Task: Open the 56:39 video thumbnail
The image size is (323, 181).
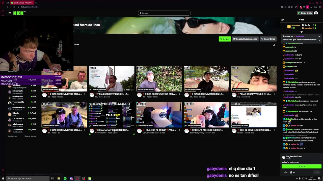Action: [206, 79]
